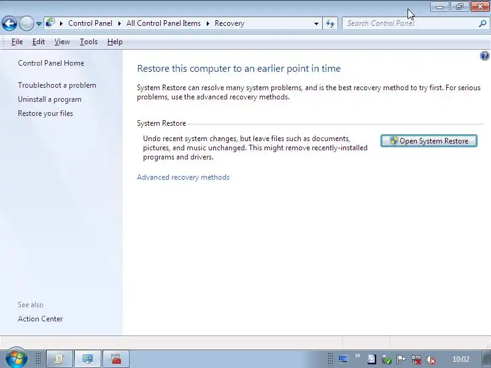The width and height of the screenshot is (491, 368).
Task: Click the Recovery icon in the address bar
Action: pyautogui.click(x=50, y=23)
